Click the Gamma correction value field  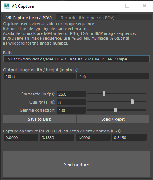tap(71, 110)
